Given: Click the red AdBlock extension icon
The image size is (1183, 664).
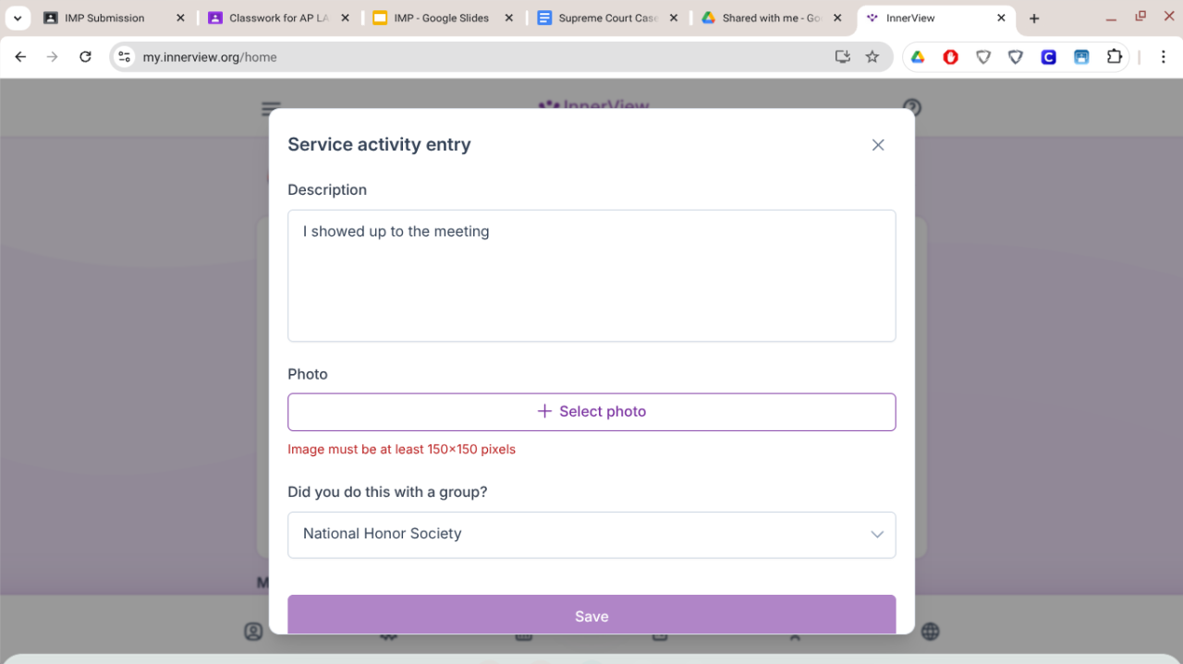Looking at the screenshot, I should [950, 57].
